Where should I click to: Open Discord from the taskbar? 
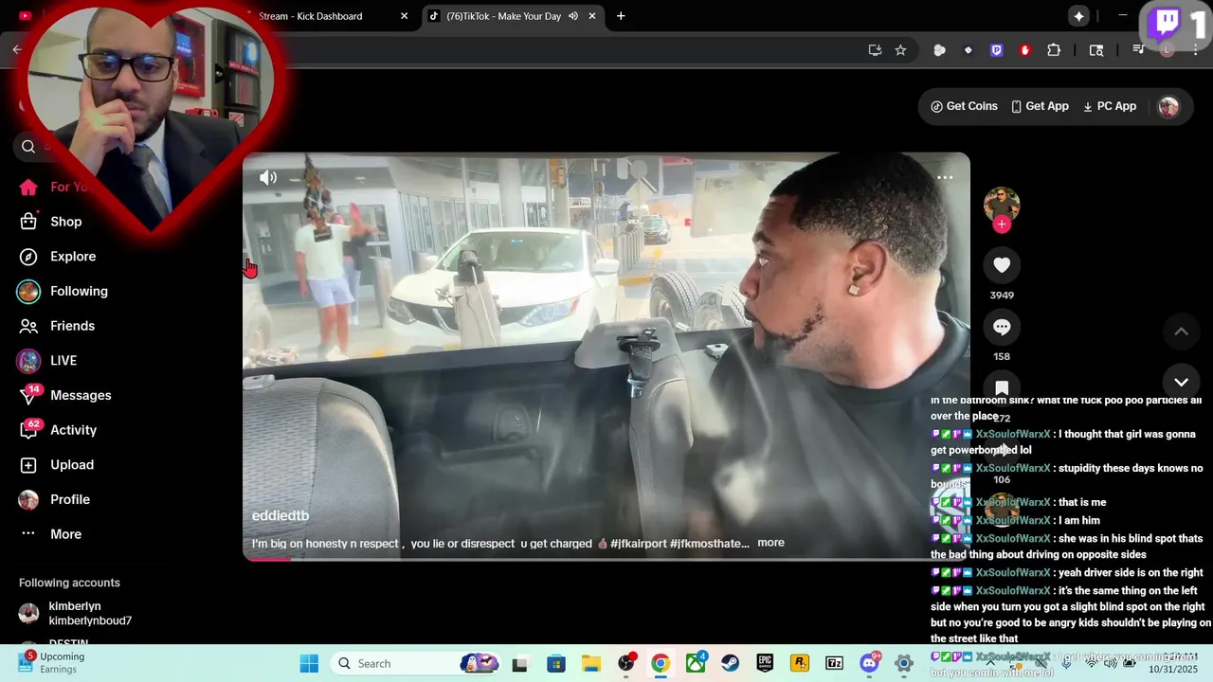click(x=869, y=663)
